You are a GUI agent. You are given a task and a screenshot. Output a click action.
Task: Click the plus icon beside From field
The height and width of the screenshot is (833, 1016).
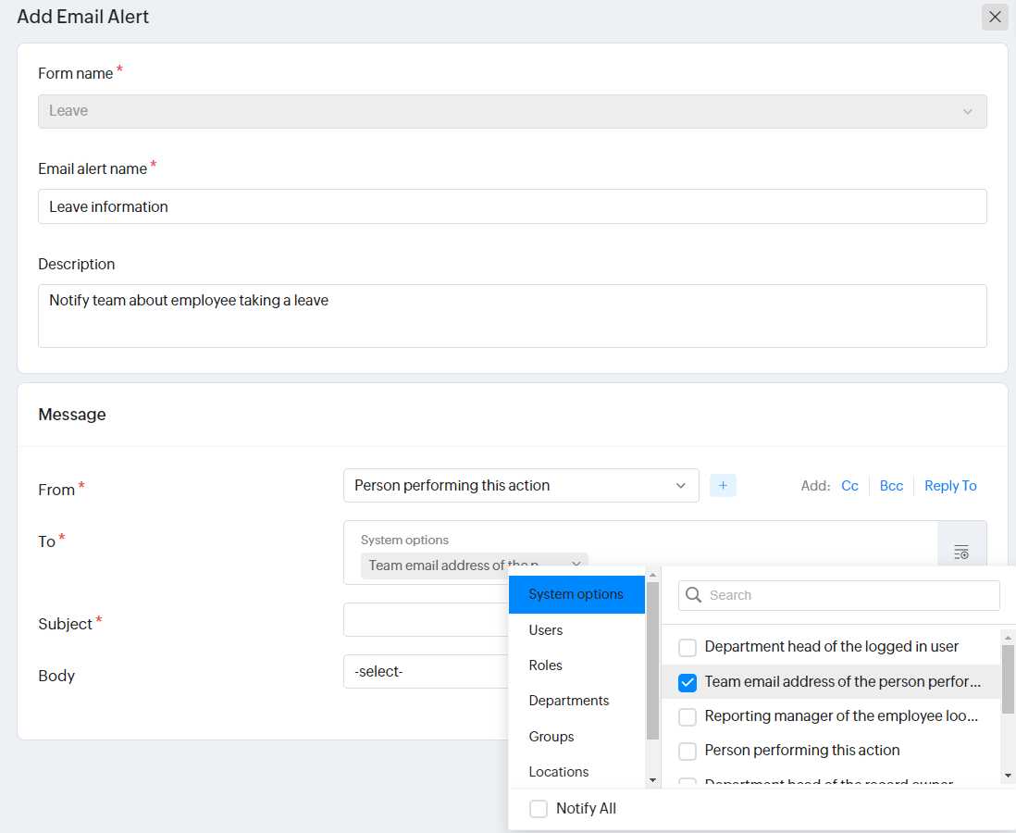click(x=723, y=486)
